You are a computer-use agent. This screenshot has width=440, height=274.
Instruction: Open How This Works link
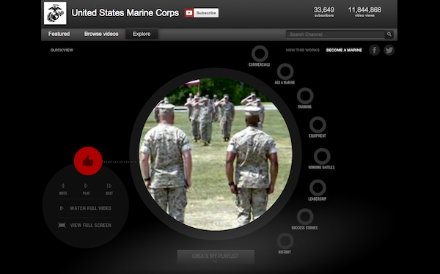(302, 51)
